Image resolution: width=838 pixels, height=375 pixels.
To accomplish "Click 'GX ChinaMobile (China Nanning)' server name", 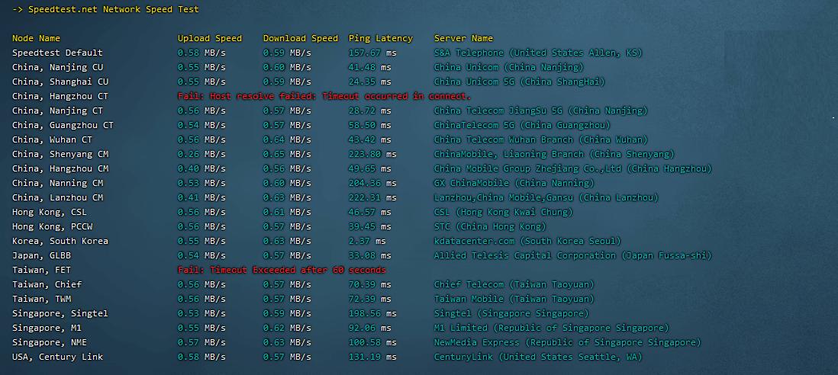I will 514,183.
